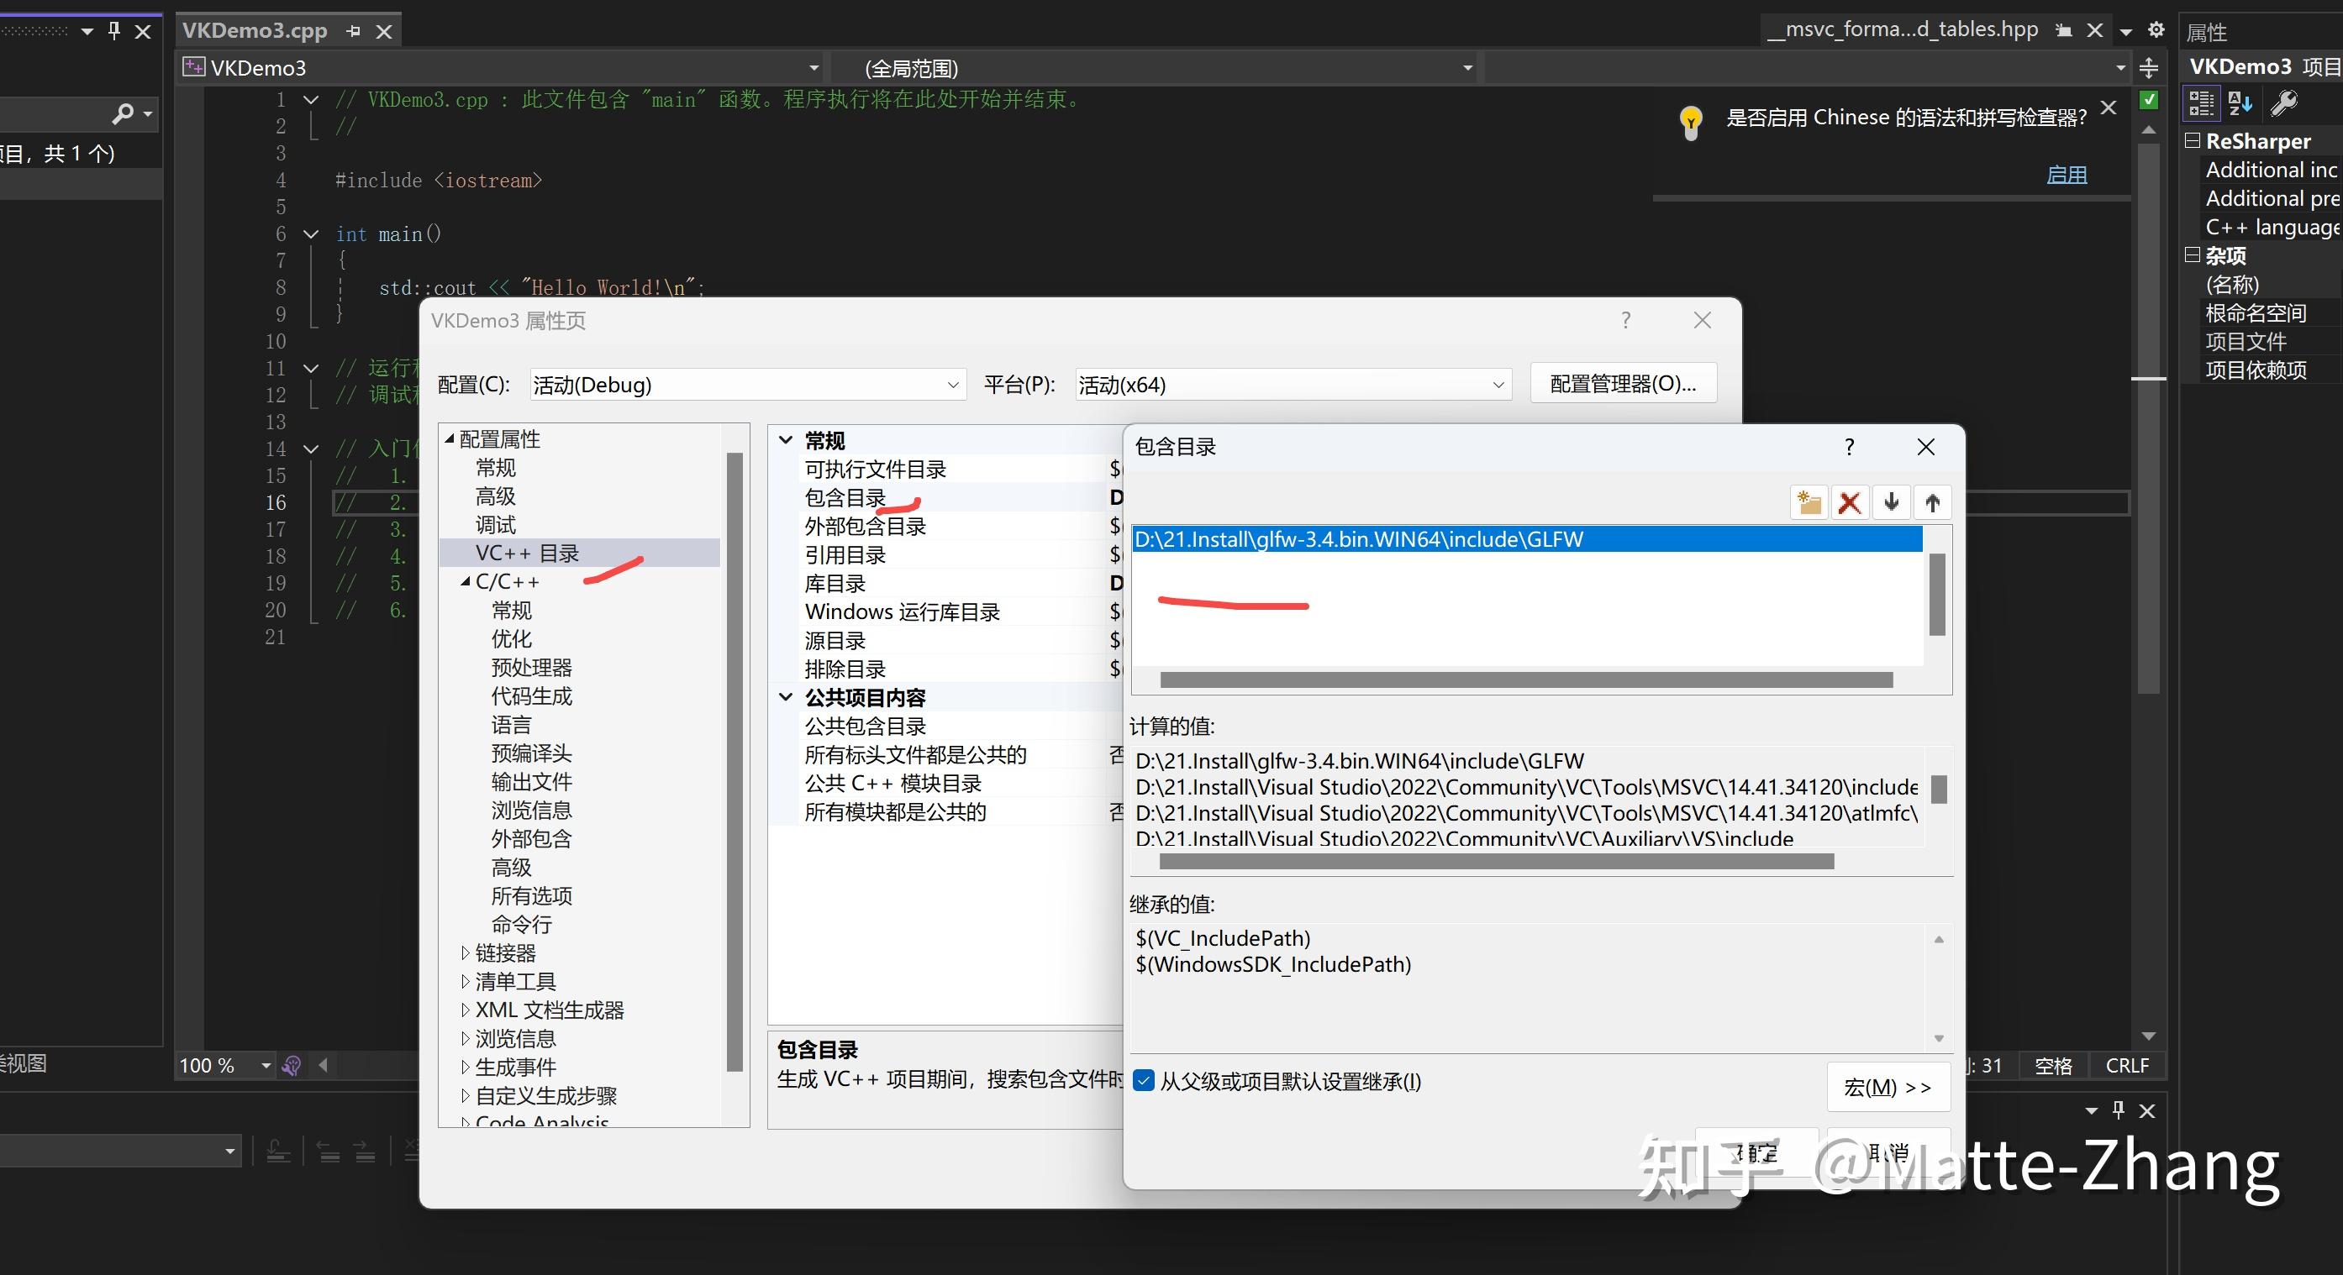2343x1275 pixels.
Task: Move the selected include path up
Action: pos(1933,501)
